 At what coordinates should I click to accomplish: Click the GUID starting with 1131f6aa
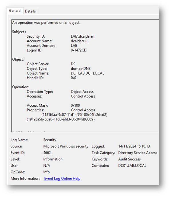[x=74, y=115]
